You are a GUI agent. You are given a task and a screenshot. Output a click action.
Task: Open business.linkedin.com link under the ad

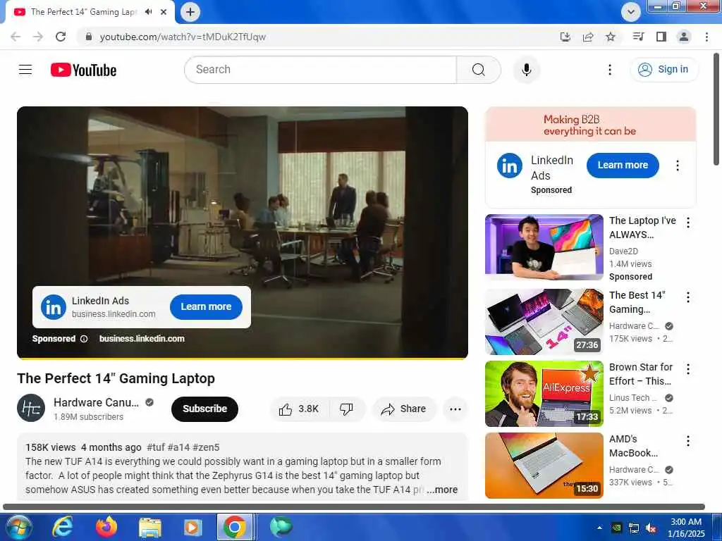142,339
